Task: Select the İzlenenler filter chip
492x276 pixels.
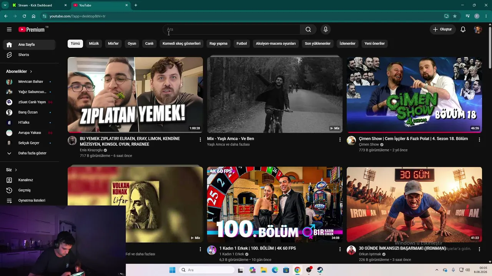Action: pos(347,44)
